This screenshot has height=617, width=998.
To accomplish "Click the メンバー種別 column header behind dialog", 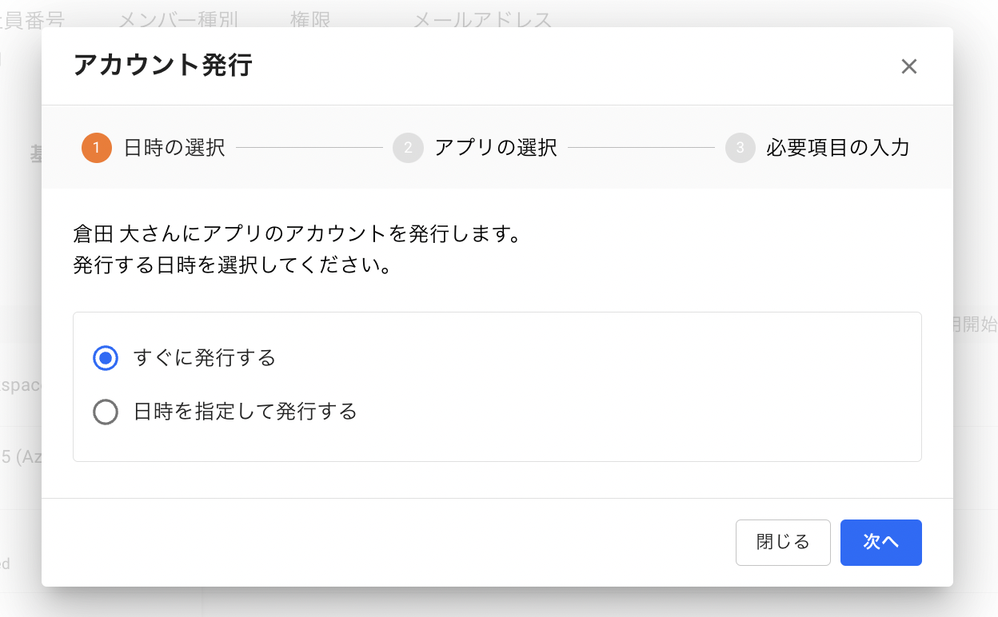I will coord(178,19).
